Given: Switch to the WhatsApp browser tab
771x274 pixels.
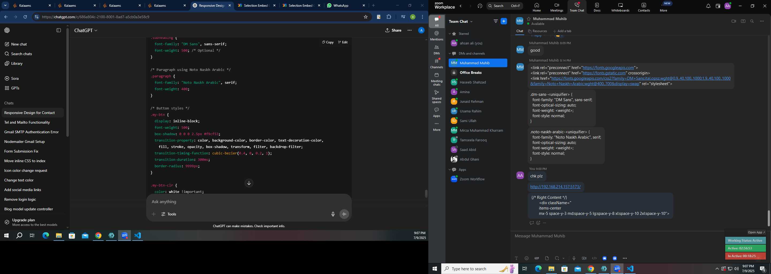Looking at the screenshot, I should 346,5.
